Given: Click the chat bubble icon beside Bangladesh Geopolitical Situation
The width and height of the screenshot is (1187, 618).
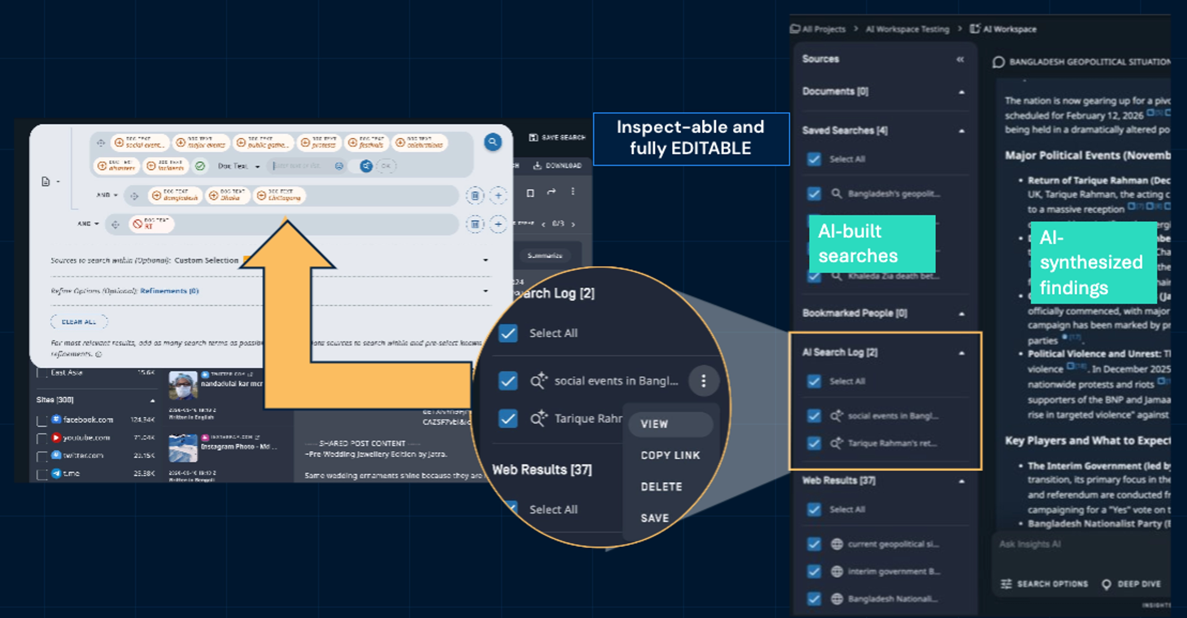Looking at the screenshot, I should click(998, 62).
